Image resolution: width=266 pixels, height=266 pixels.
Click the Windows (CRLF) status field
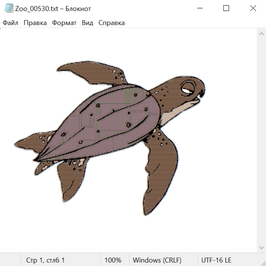point(157,260)
